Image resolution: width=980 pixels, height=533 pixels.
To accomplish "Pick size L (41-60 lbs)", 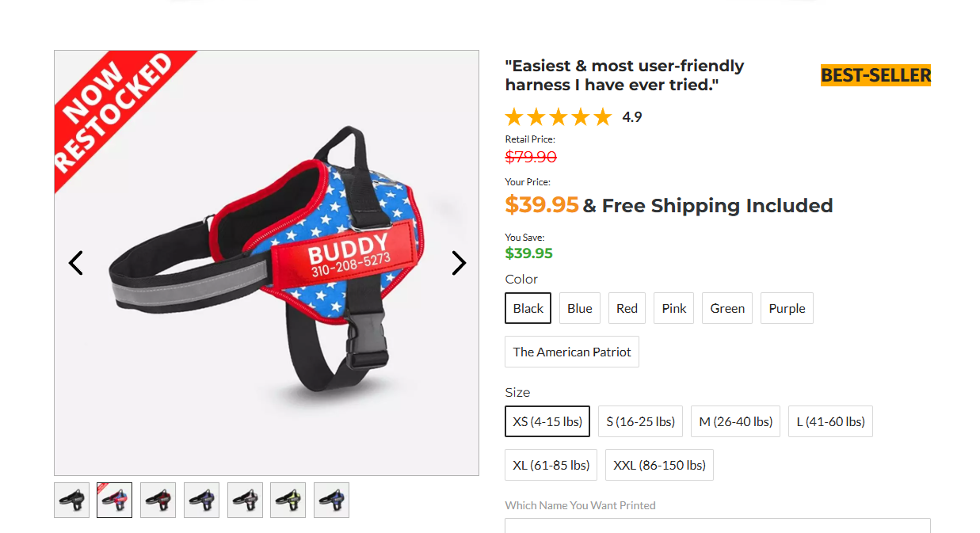I will (830, 421).
